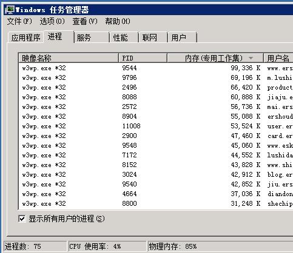293x253 pixels.
Task: Switch to the 应用程序 tab
Action: click(25, 38)
